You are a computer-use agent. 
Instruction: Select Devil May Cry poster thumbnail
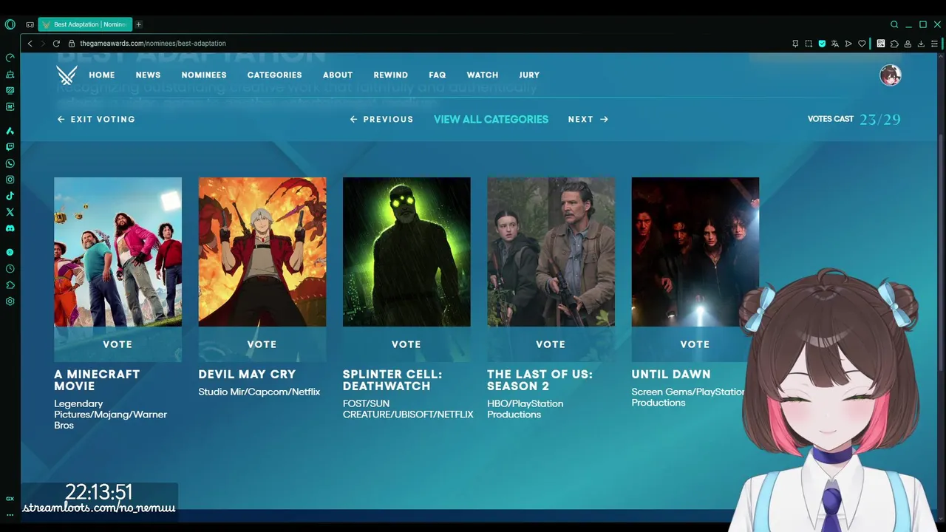pyautogui.click(x=262, y=252)
